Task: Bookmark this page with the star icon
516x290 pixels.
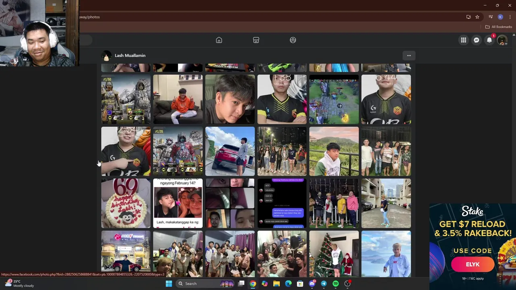Action: point(477,17)
